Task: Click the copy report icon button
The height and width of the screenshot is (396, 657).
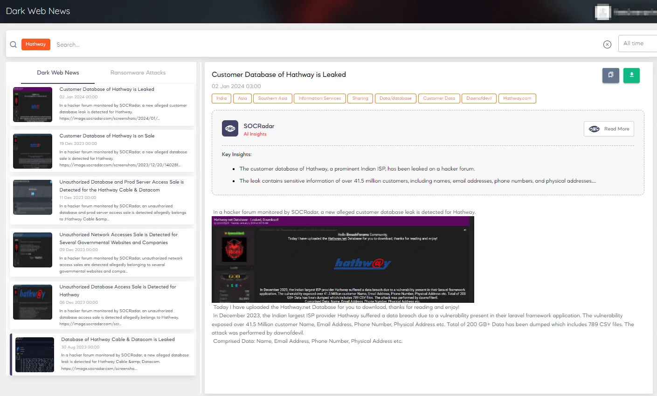Action: pos(611,75)
